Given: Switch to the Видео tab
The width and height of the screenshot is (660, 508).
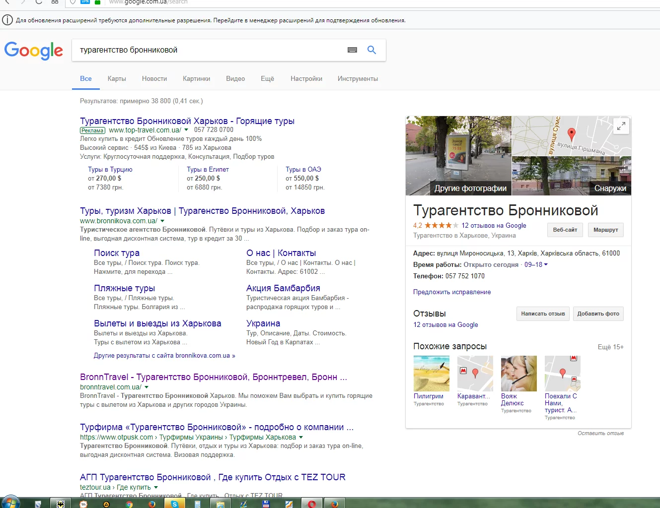Looking at the screenshot, I should click(x=235, y=78).
